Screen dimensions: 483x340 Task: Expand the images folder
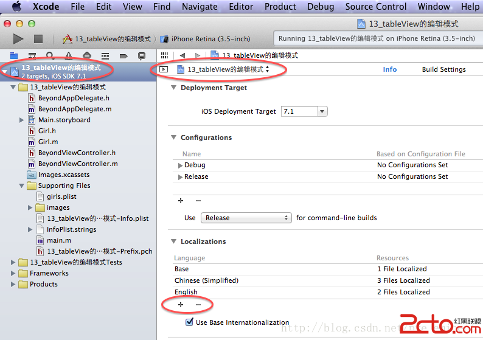pyautogui.click(x=30, y=207)
